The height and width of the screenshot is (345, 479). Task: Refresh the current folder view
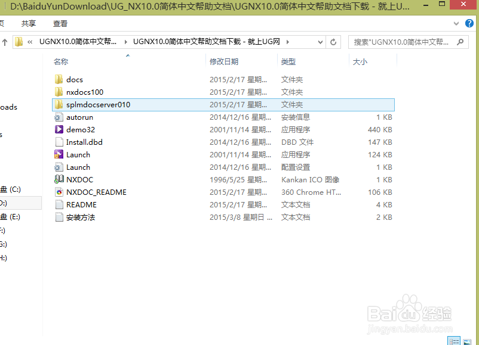coord(333,42)
